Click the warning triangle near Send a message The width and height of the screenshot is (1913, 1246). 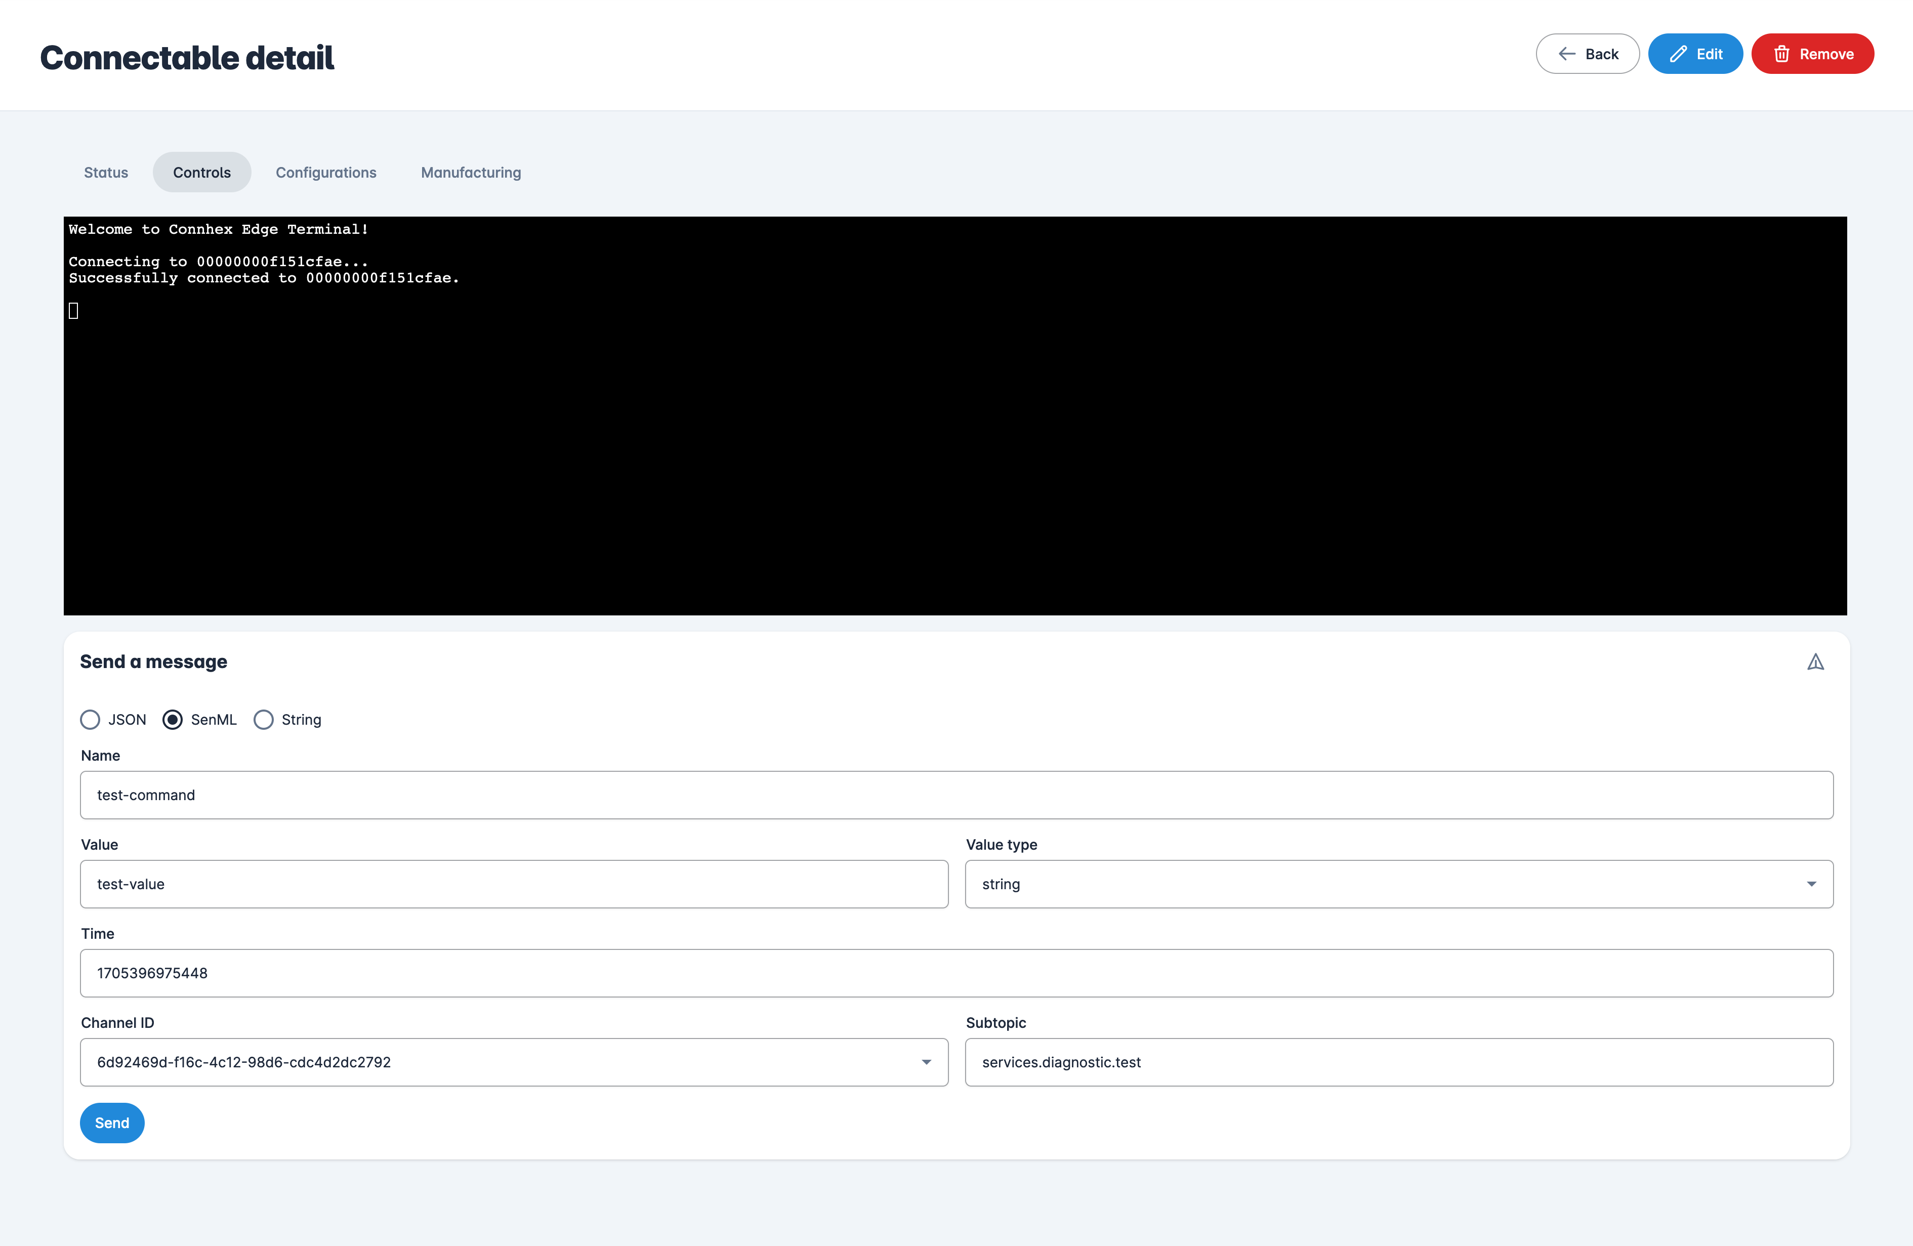coord(1816,661)
